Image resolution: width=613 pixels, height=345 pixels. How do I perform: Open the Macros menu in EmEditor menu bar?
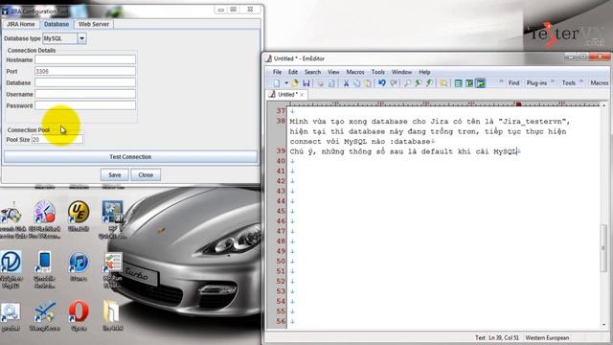point(355,72)
